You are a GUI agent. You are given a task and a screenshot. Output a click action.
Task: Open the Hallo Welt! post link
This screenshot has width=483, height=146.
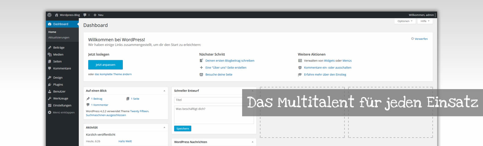click(x=125, y=141)
